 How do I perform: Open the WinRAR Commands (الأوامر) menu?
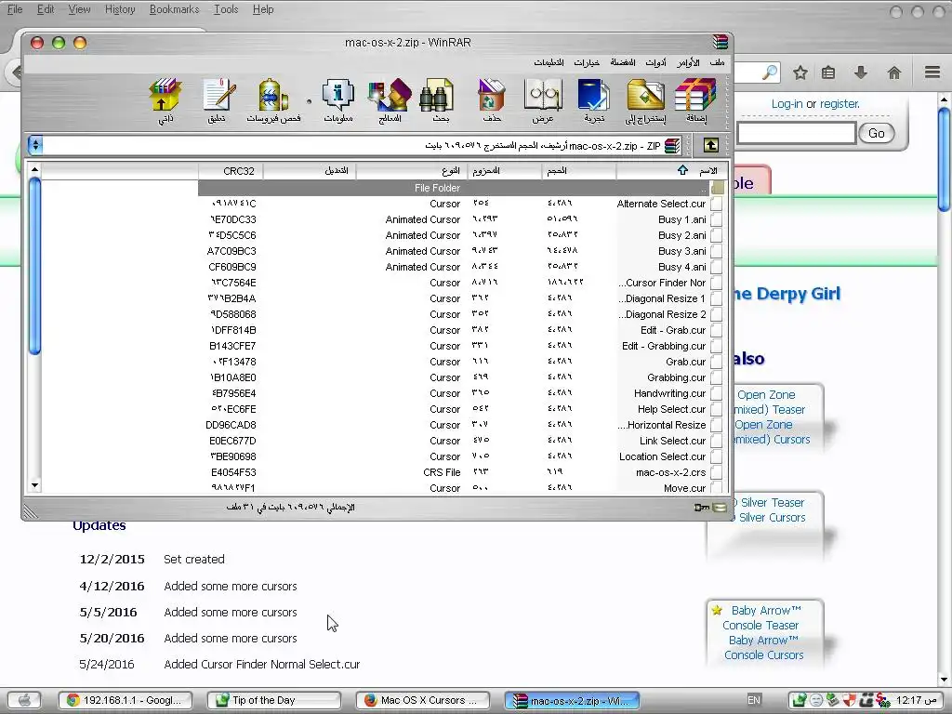688,62
